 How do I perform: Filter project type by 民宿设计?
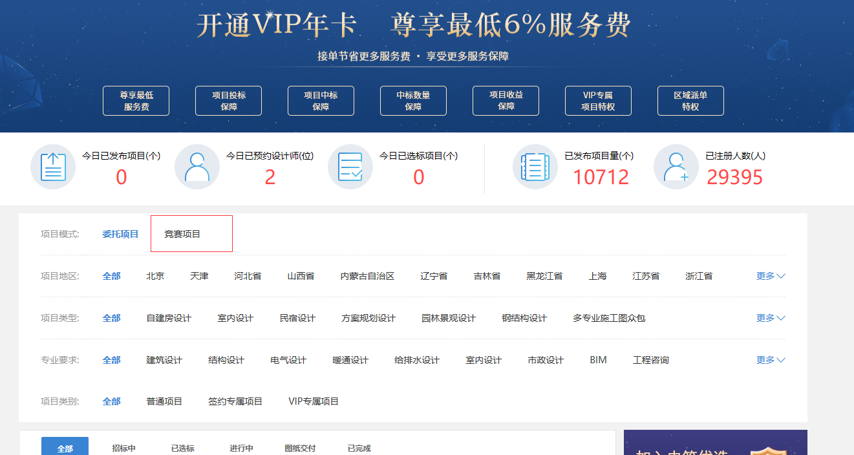pyautogui.click(x=297, y=318)
